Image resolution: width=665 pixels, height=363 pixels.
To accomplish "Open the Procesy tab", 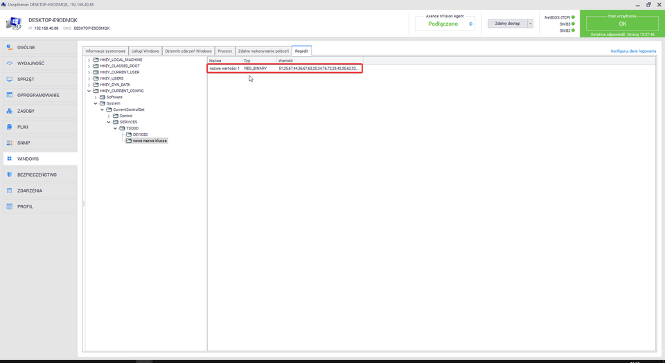I will [x=224, y=51].
